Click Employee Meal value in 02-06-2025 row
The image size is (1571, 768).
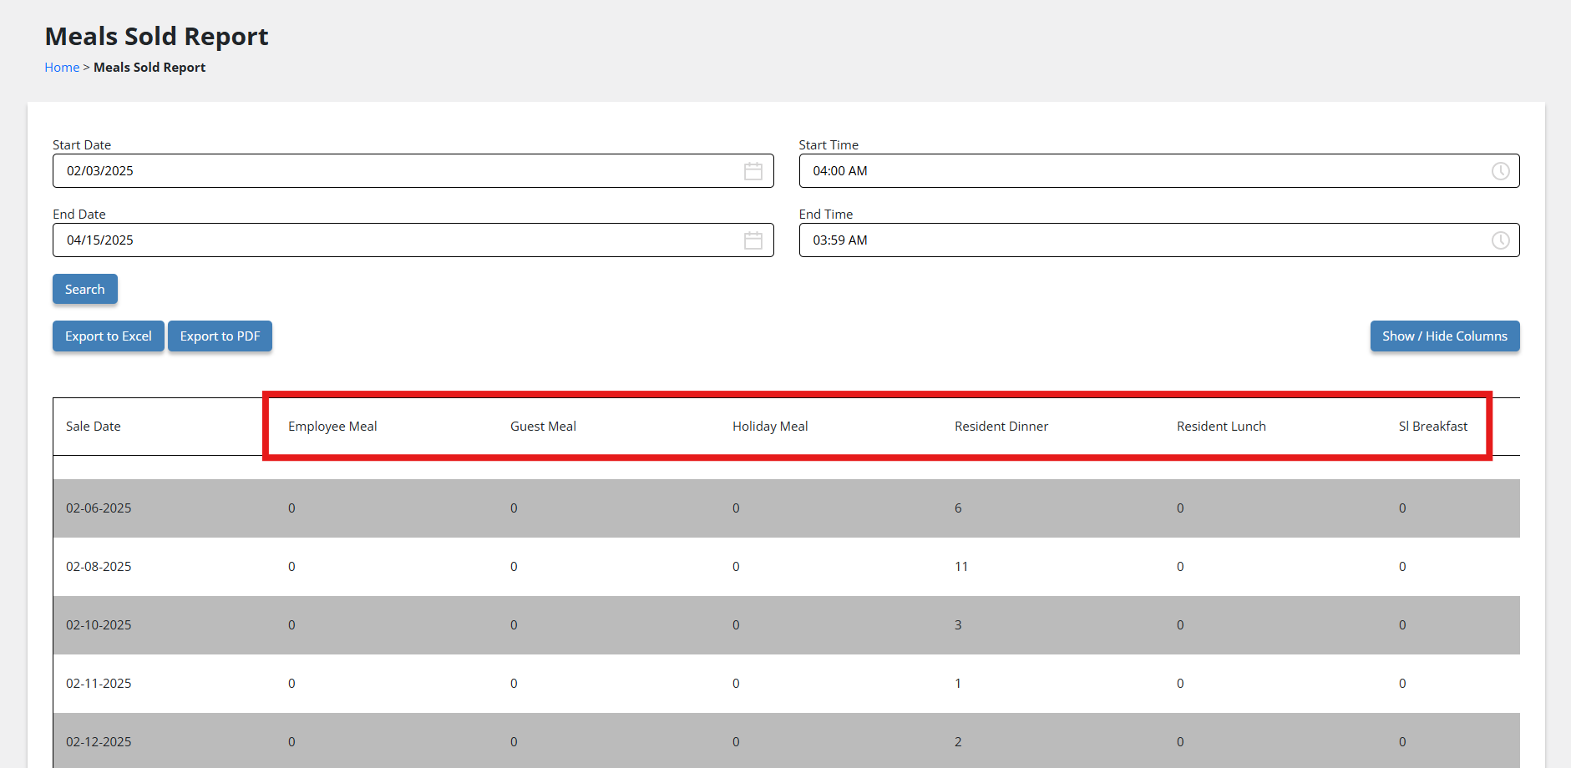click(291, 508)
